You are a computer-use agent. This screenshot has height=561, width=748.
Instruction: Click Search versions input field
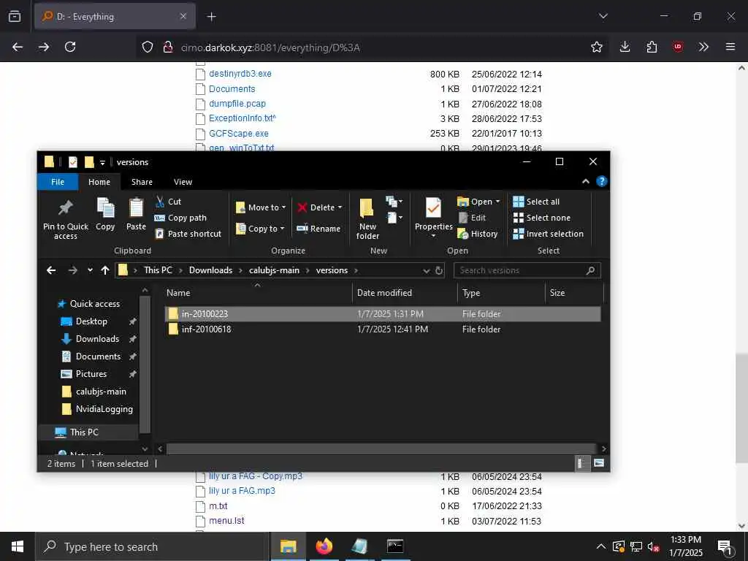click(x=527, y=270)
